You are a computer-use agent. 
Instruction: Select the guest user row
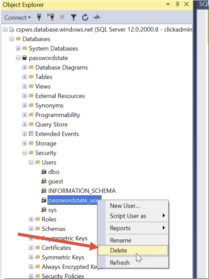55,181
